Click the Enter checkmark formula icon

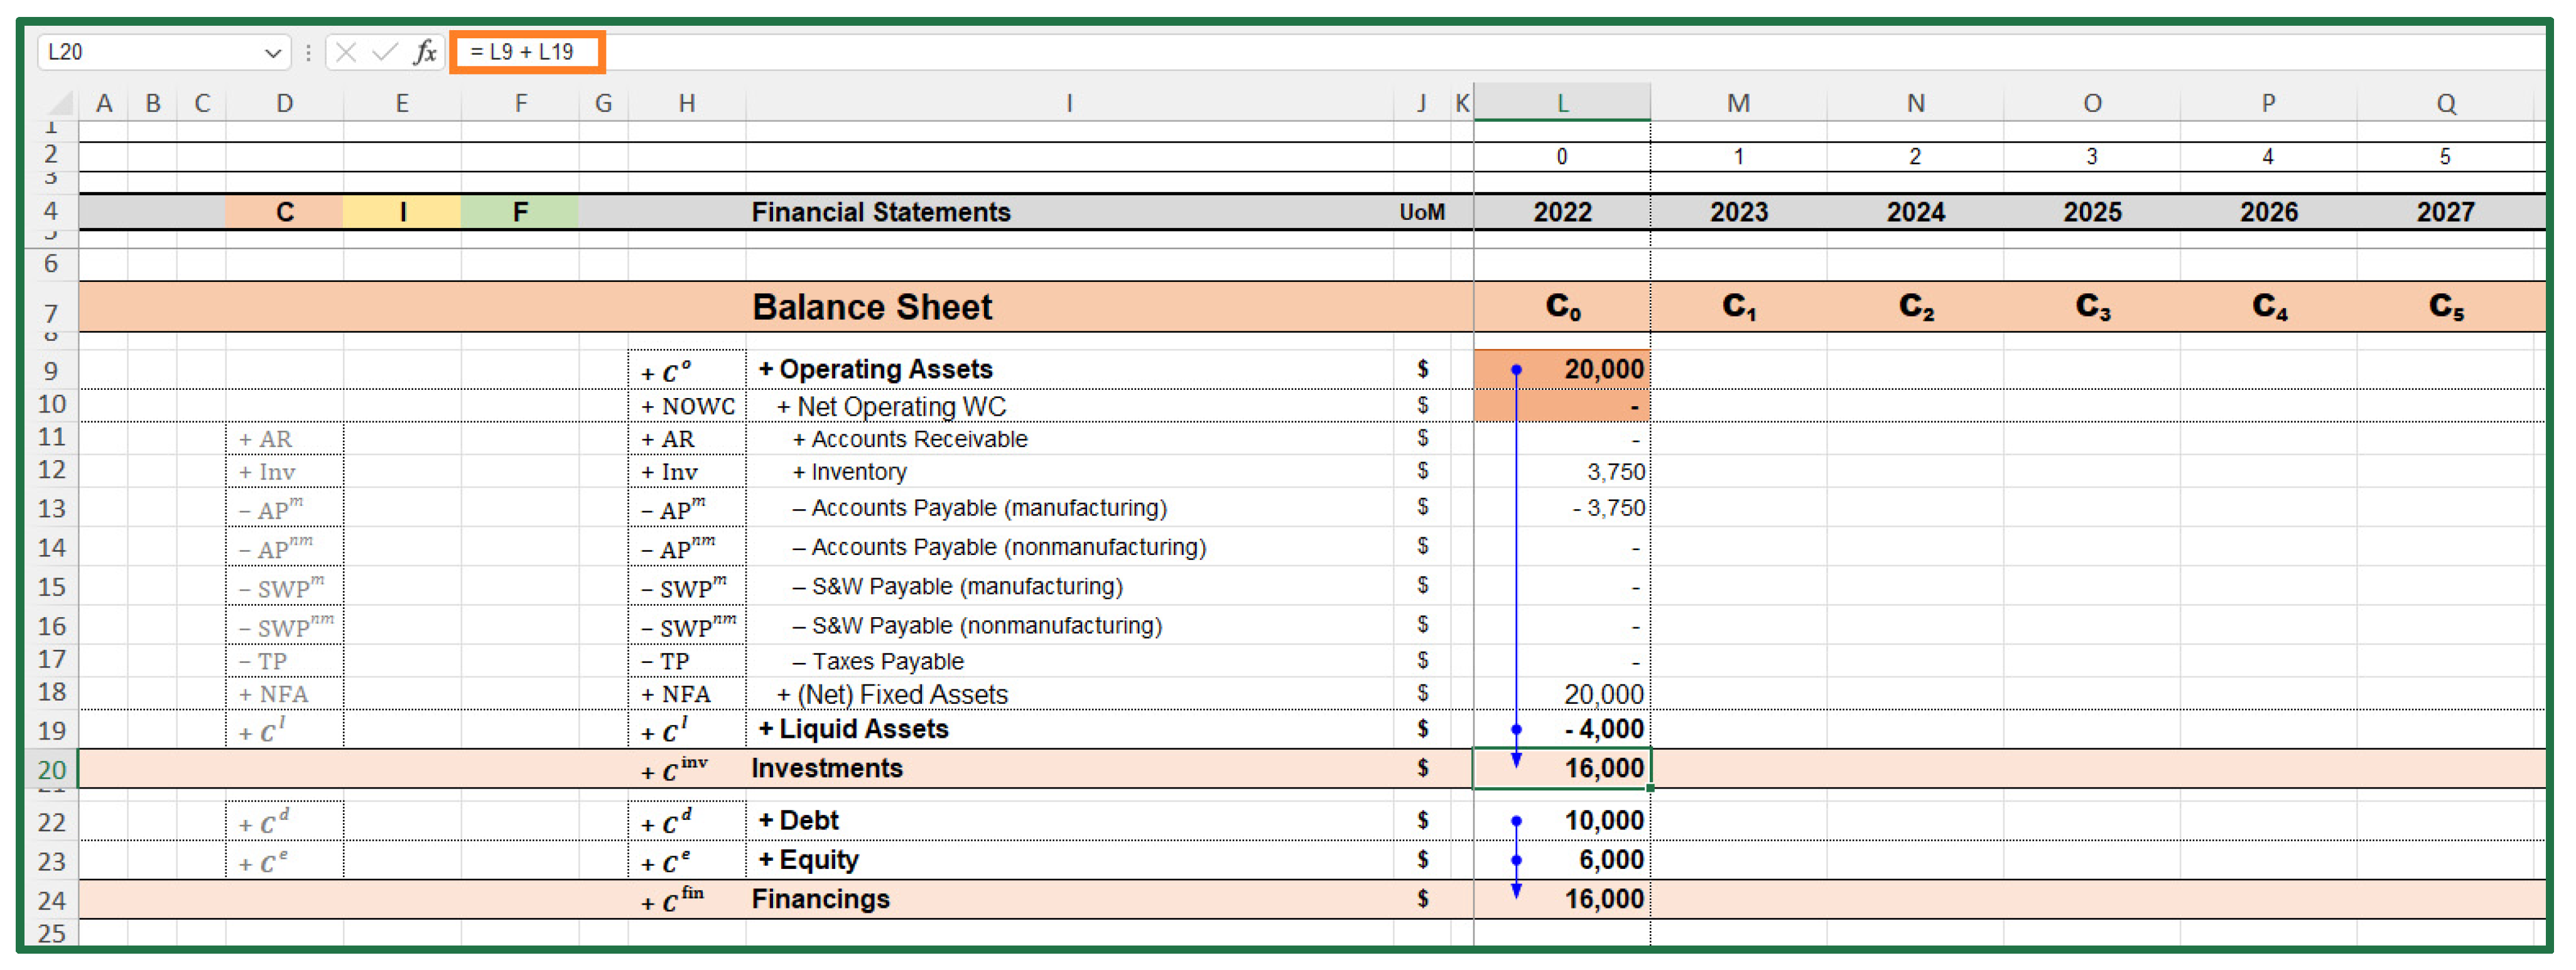point(385,52)
